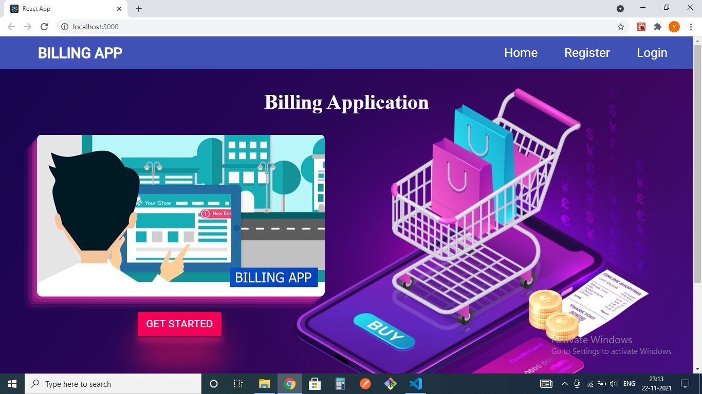Open Chrome's three-dot menu
This screenshot has width=702, height=394.
pyautogui.click(x=690, y=26)
